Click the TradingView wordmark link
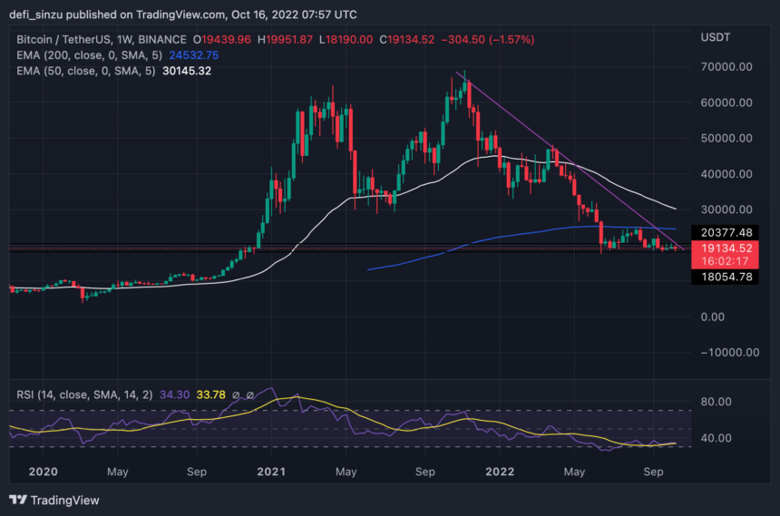 [x=64, y=500]
